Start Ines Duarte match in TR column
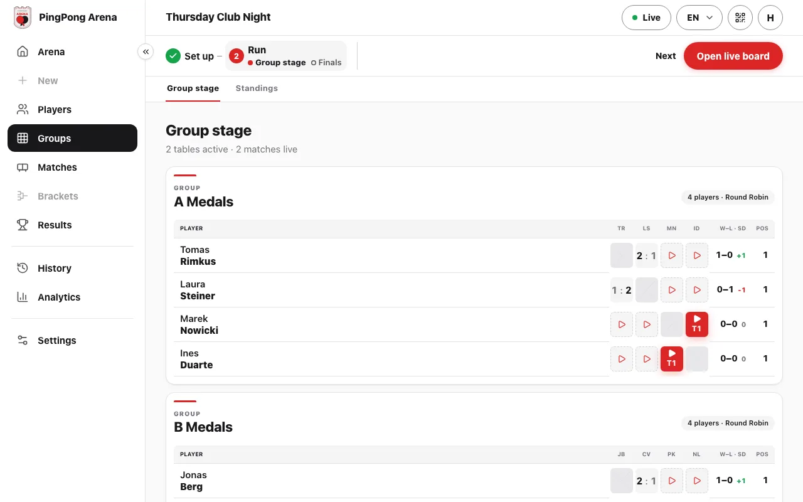The image size is (803, 502). coord(622,359)
